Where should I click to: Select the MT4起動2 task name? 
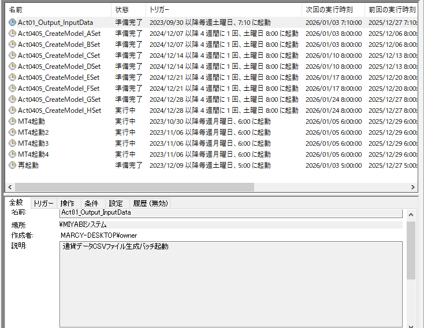[34, 132]
